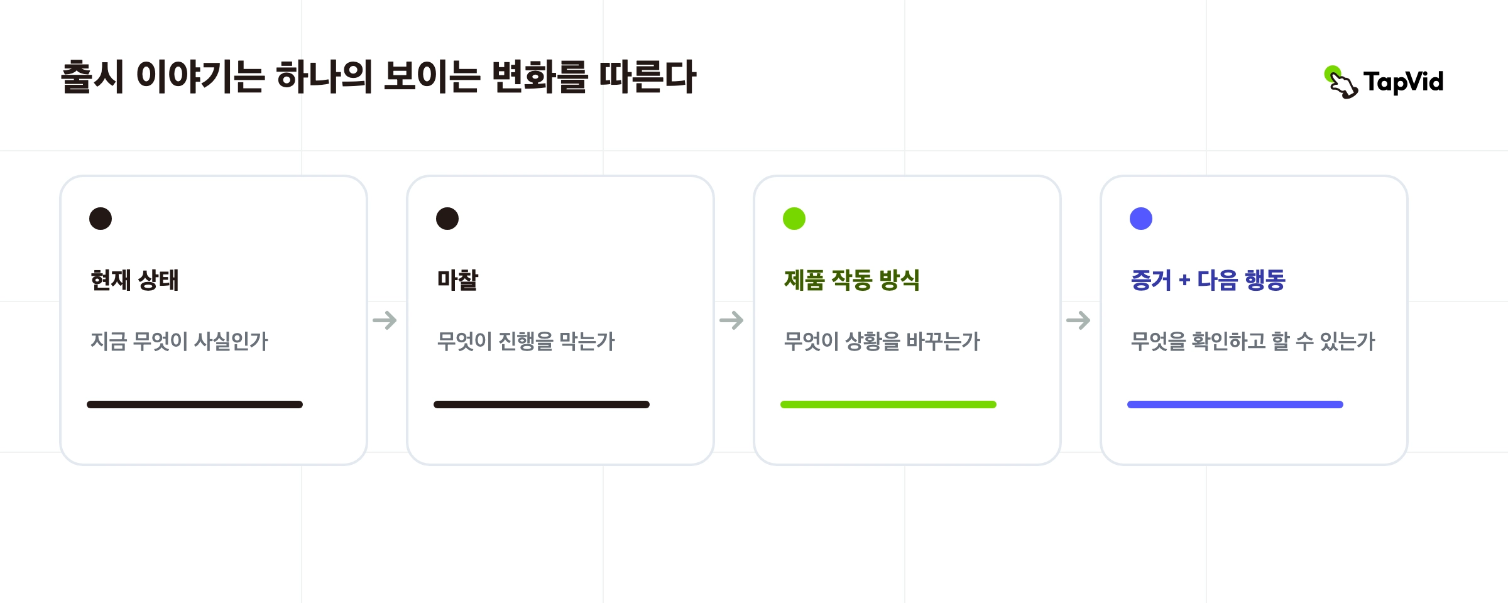Image resolution: width=1508 pixels, height=603 pixels.
Task: Click the green bar under 무엇이 상황을 바꾸는가
Action: [x=888, y=405]
